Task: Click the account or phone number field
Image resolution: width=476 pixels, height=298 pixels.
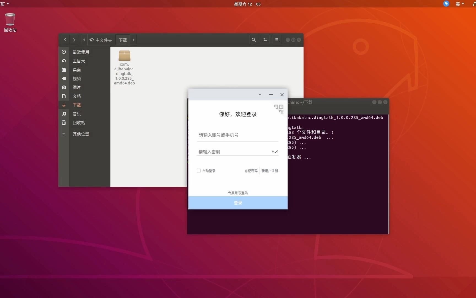Action: pos(237,135)
